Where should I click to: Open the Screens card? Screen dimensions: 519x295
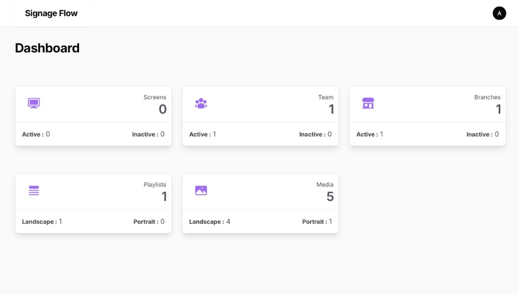93,116
